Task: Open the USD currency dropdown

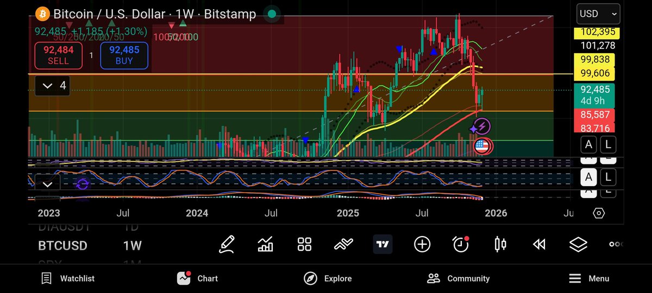Action: point(598,14)
